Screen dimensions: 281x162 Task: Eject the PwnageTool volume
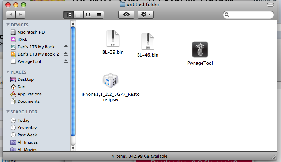(x=66, y=61)
